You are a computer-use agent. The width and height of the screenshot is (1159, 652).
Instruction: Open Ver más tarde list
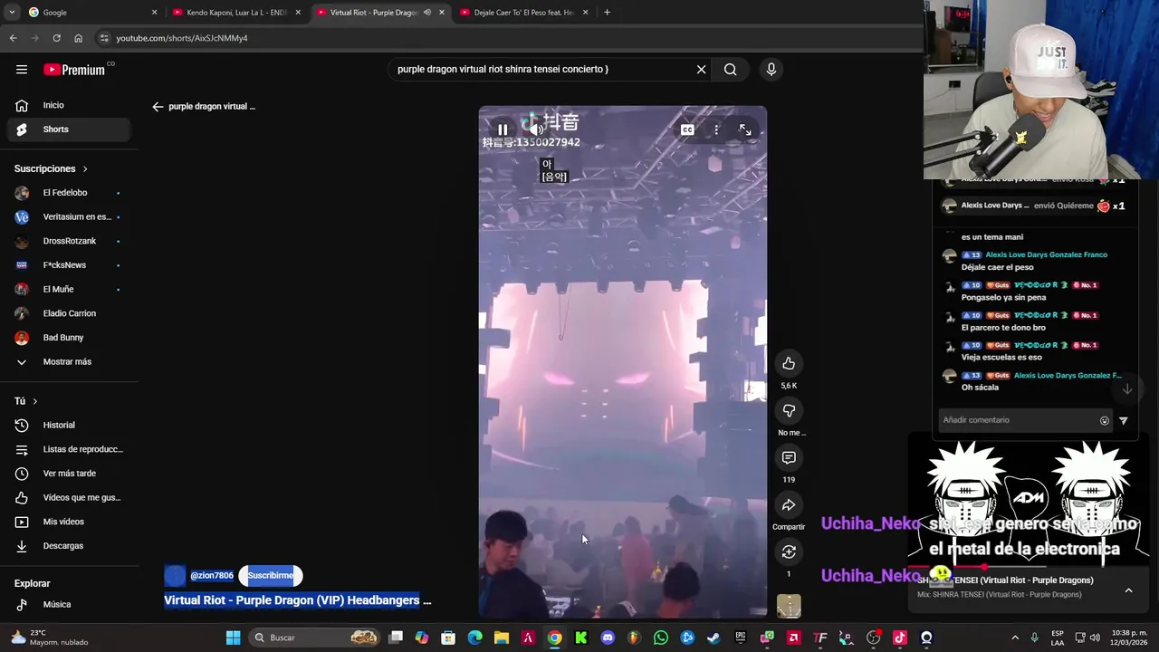(69, 474)
